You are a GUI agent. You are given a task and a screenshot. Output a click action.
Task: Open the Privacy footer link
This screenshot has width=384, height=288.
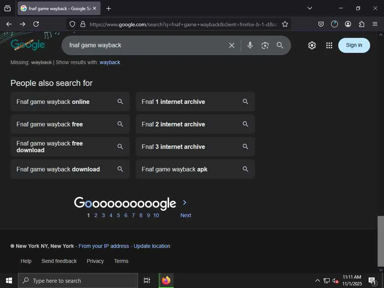tap(95, 261)
